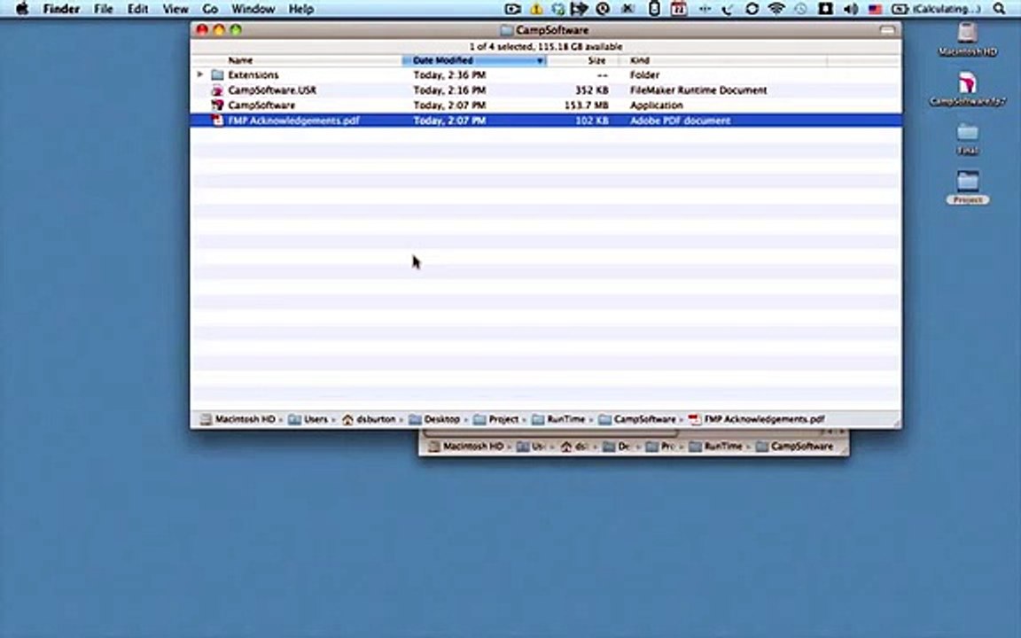Click the 102 KB size cell
Image resolution: width=1021 pixels, height=638 pixels.
[592, 120]
